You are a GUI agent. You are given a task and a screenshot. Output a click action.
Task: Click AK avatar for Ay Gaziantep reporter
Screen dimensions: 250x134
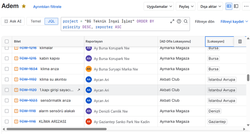pyautogui.click(x=89, y=121)
